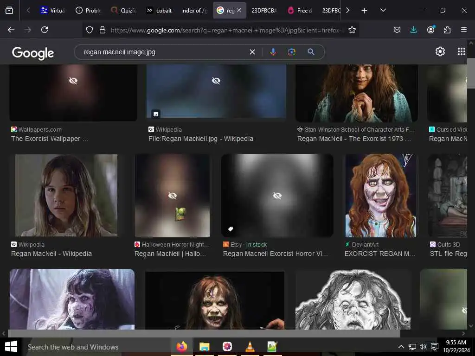Open the Wikipedia Regan MacNeil portrait thumbnail
Image resolution: width=475 pixels, height=356 pixels.
coord(66,195)
